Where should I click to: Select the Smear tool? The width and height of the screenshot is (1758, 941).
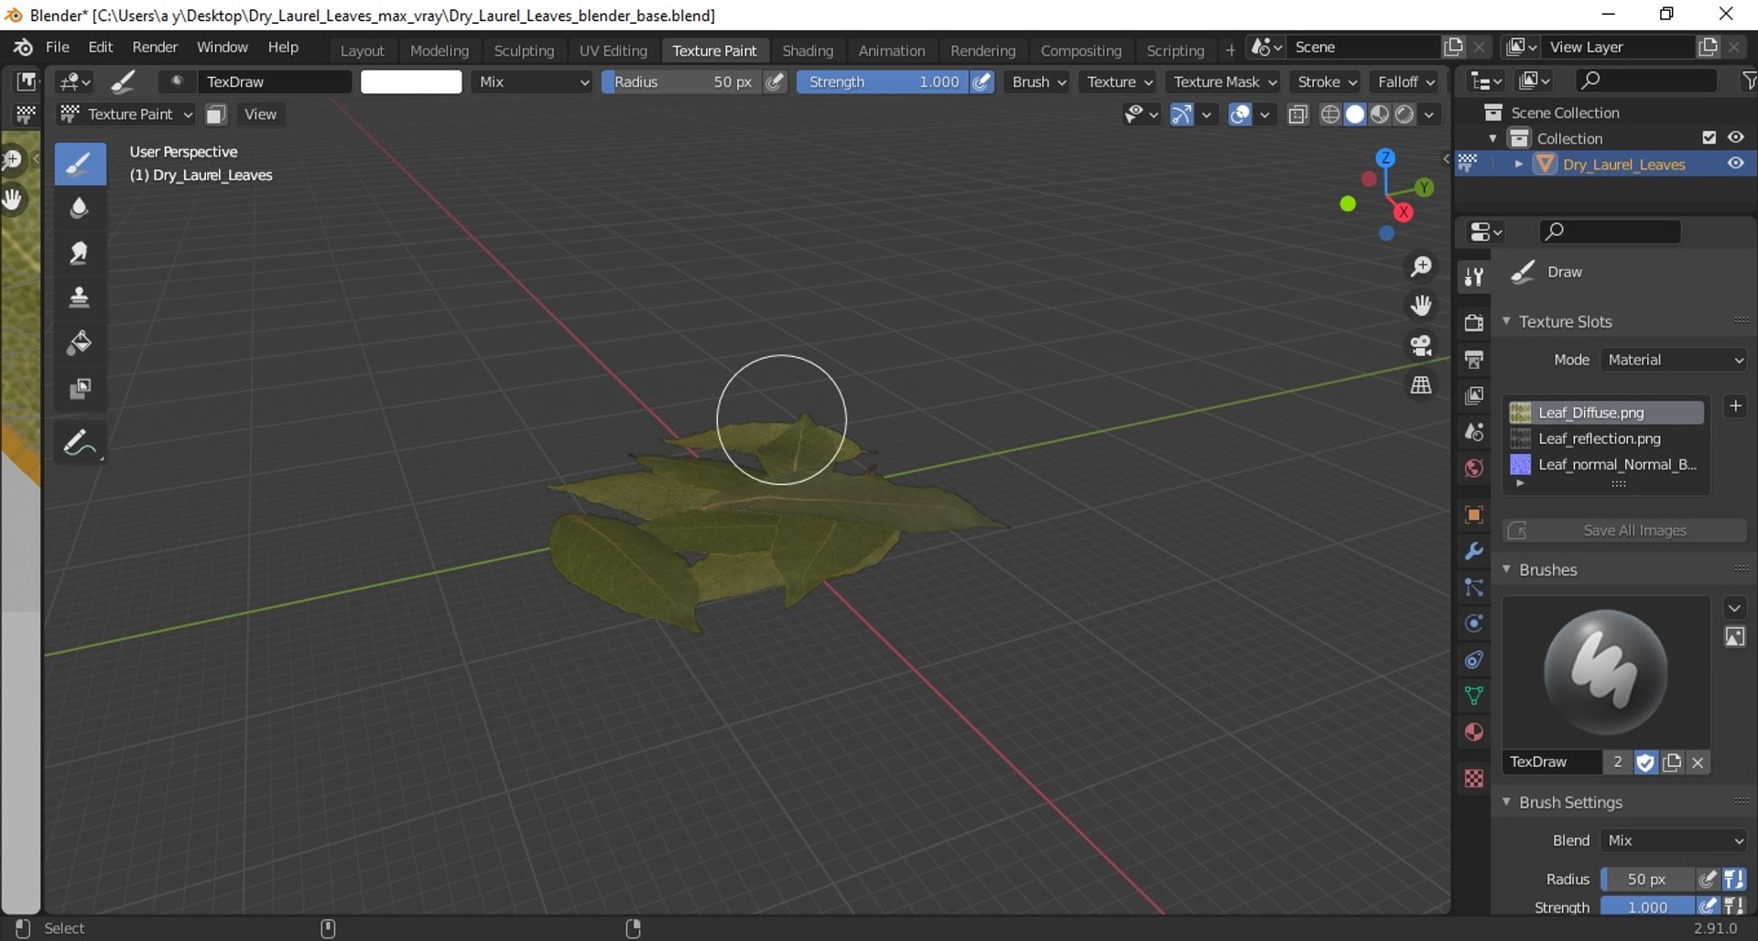(80, 253)
